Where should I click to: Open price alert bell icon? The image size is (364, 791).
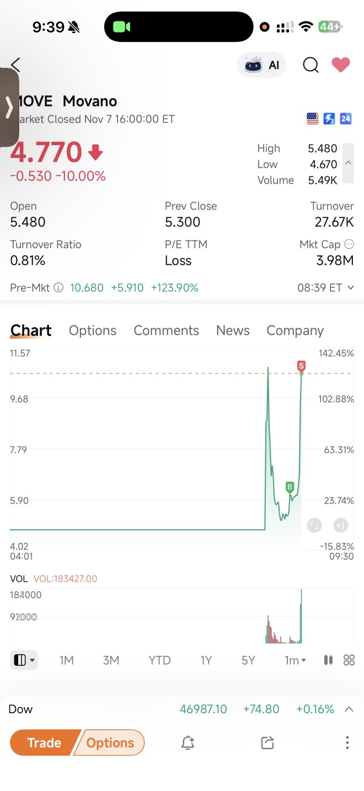(x=188, y=742)
